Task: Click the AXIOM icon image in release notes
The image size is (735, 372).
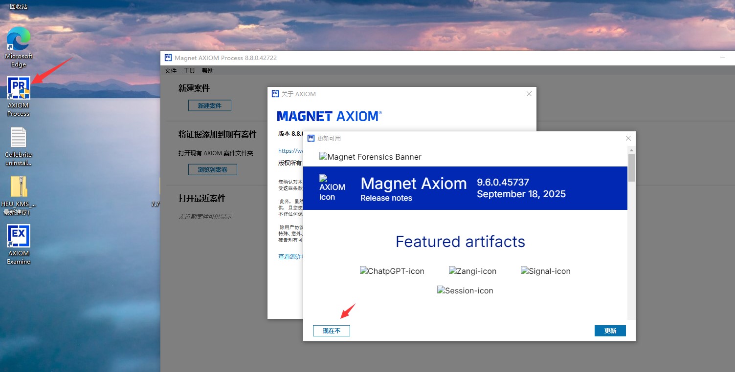Action: (332, 188)
